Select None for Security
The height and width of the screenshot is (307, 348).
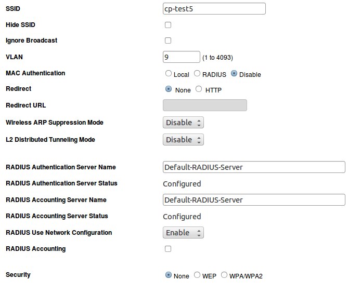point(168,275)
